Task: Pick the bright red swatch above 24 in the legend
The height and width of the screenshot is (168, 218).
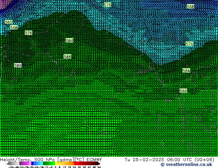Action: [x=75, y=164]
